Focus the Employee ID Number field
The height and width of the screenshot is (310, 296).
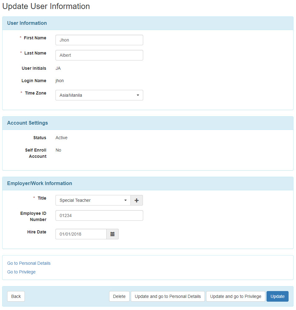[x=99, y=216]
